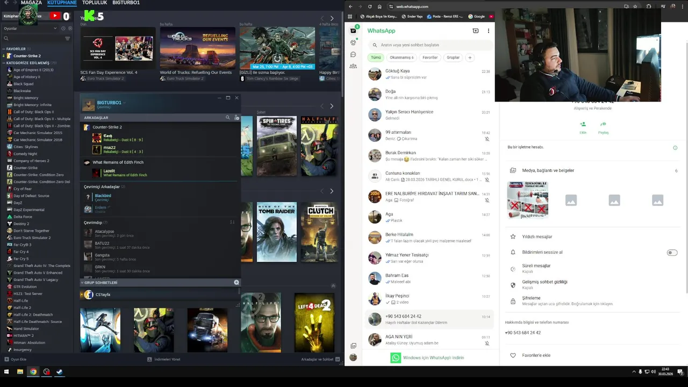
Task: Open Yalçın Seracı Hanlıyenice chat
Action: 429,115
